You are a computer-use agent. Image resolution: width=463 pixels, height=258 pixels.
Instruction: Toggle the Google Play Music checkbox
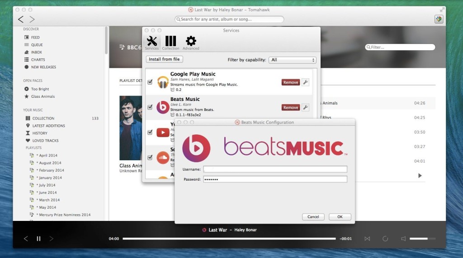tap(150, 82)
